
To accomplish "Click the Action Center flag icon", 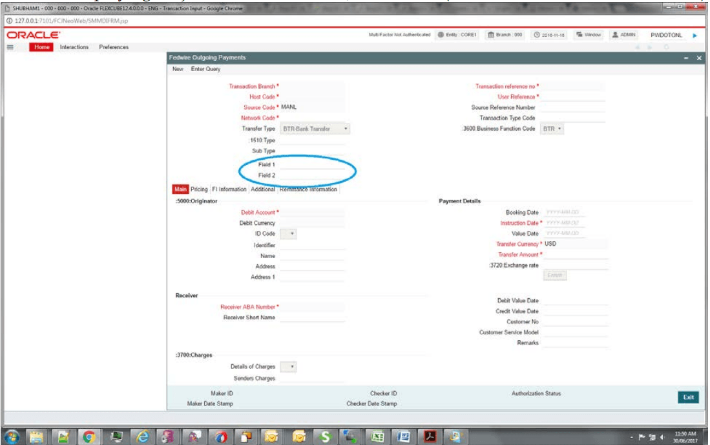I will (x=642, y=437).
